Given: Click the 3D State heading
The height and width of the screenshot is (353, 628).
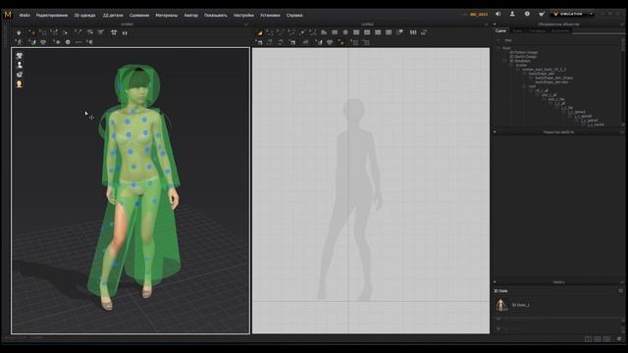Looking at the screenshot, I should [500, 291].
